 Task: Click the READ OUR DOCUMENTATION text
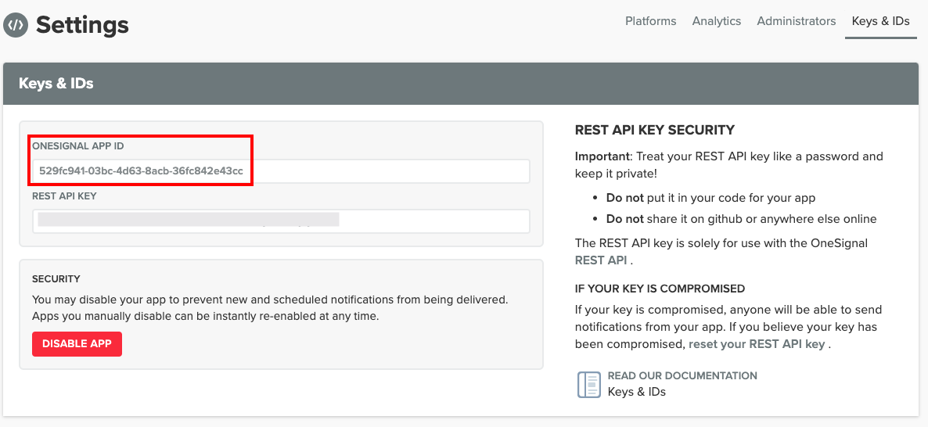(x=682, y=375)
